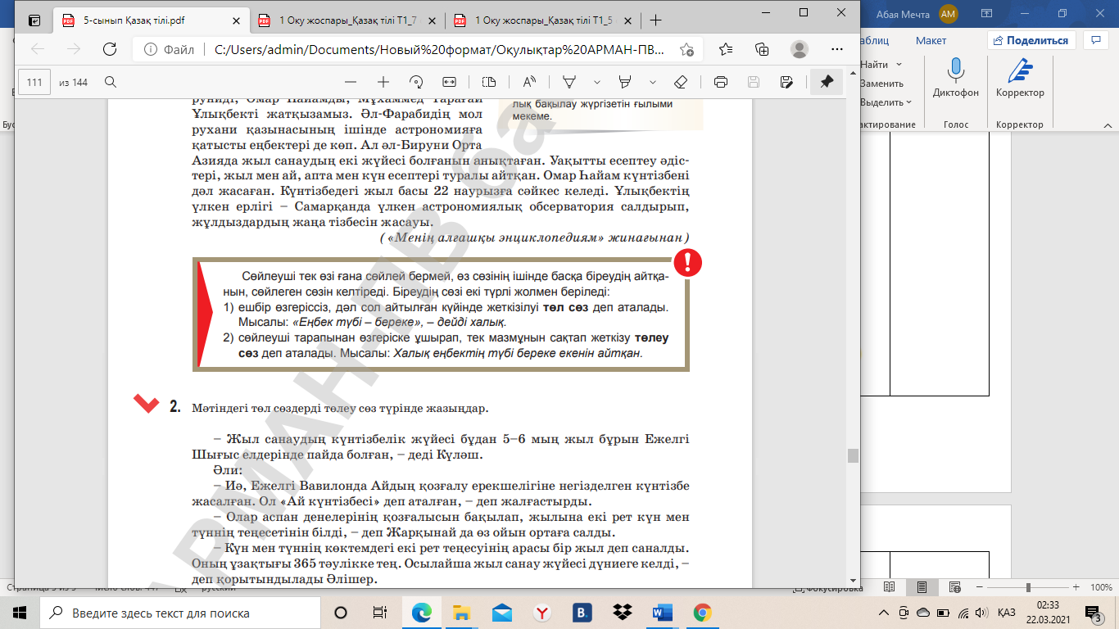This screenshot has width=1119, height=629.
Task: Toggle Page view layout in PDF toolbar
Action: [489, 82]
